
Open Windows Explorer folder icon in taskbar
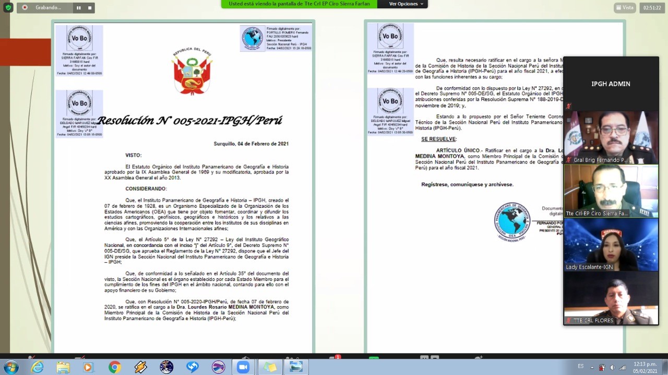pos(63,367)
